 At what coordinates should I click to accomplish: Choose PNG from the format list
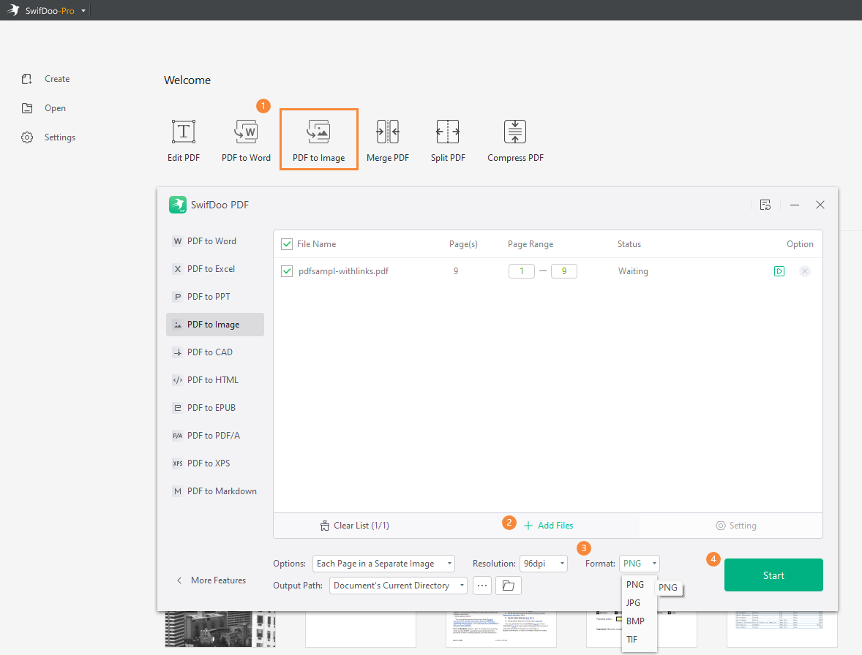639,584
